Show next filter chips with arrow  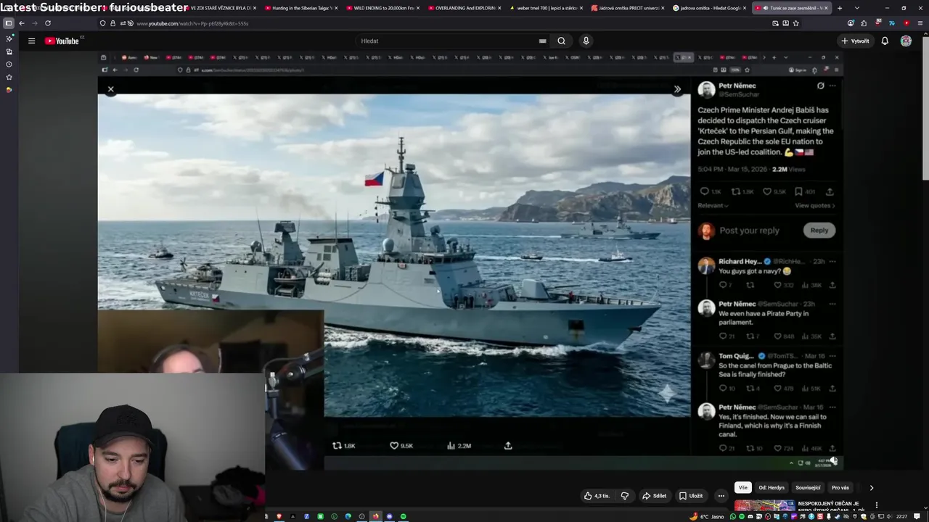pos(872,488)
